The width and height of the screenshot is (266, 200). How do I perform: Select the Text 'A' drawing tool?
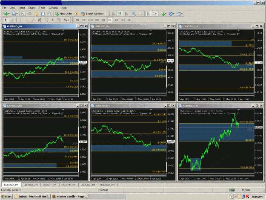point(52,20)
